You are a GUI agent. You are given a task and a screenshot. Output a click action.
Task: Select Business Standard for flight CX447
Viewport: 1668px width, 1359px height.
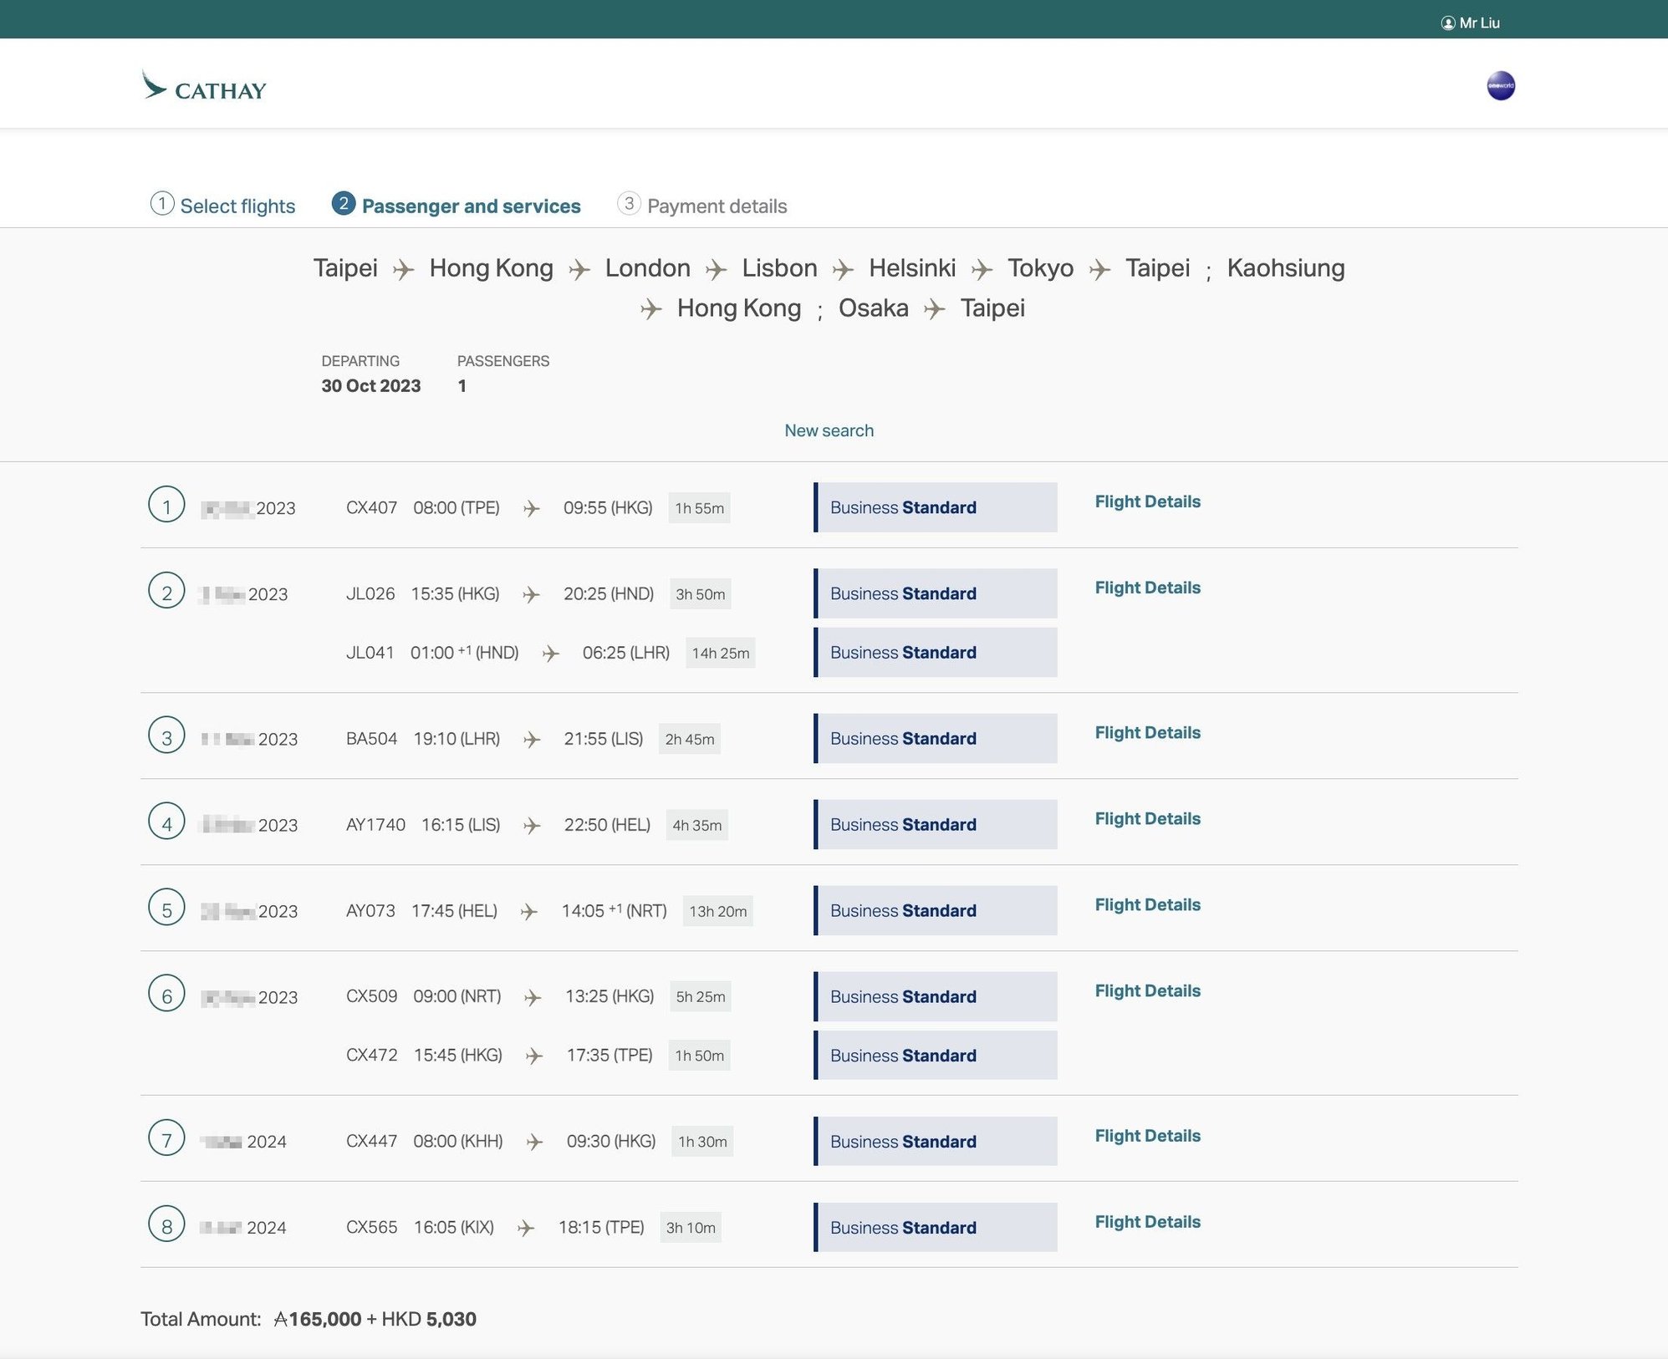click(936, 1141)
